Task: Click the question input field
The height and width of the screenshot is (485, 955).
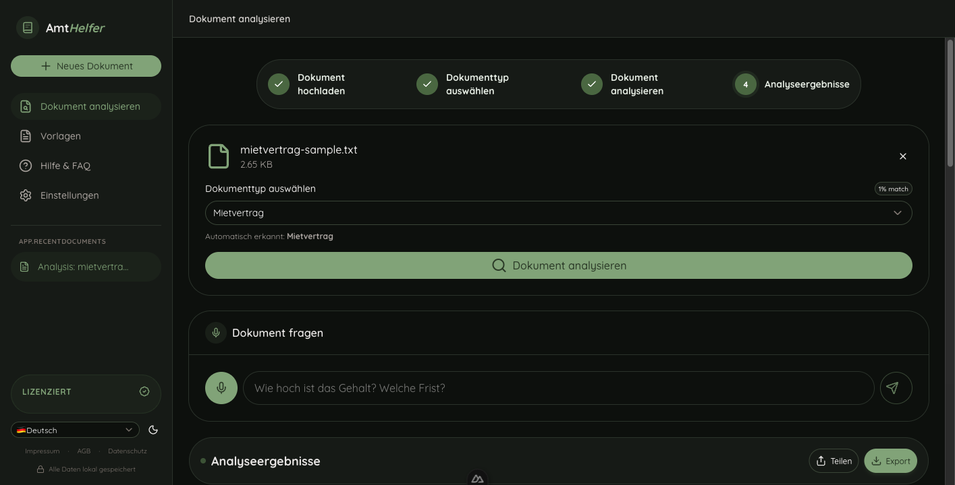Action: click(x=558, y=388)
